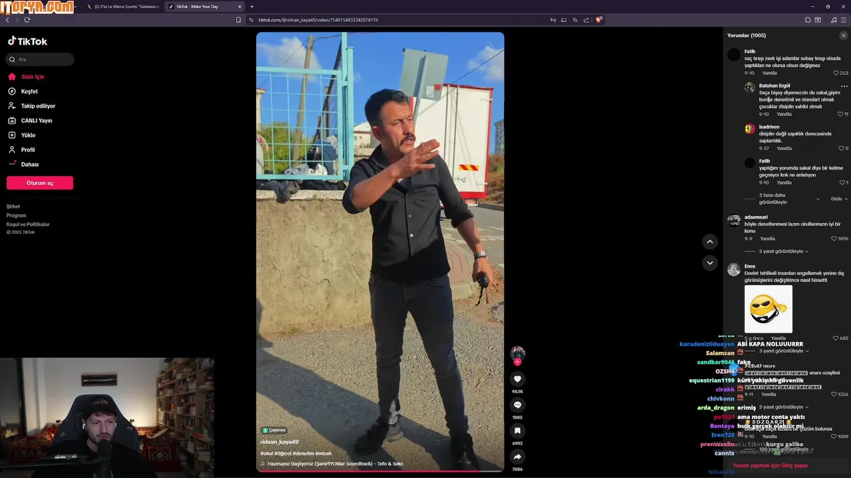This screenshot has height=478, width=851.
Task: Like Batuhan Ergül's comment heart
Action: pos(841,114)
